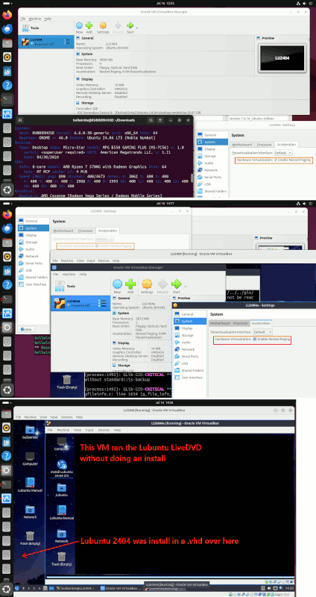This screenshot has width=316, height=597.
Task: Open Machine menu in Manager listing LU2404
Action: point(35,18)
